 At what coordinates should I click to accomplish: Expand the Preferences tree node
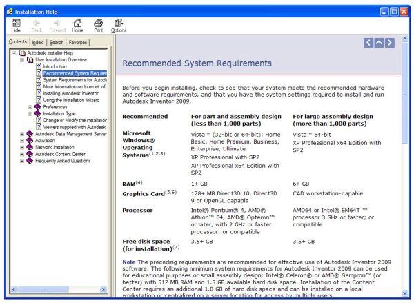pos(30,107)
